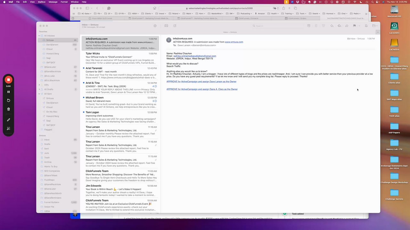Select the Smtusa inbox under All Inboxes
Screen dimensions: 410x230
(58, 40)
